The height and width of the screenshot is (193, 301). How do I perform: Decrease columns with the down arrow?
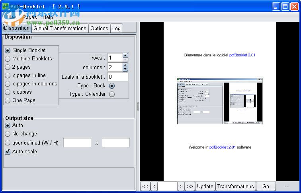click(x=125, y=69)
